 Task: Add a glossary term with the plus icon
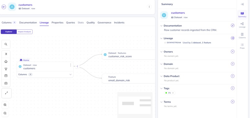[x=233, y=102]
